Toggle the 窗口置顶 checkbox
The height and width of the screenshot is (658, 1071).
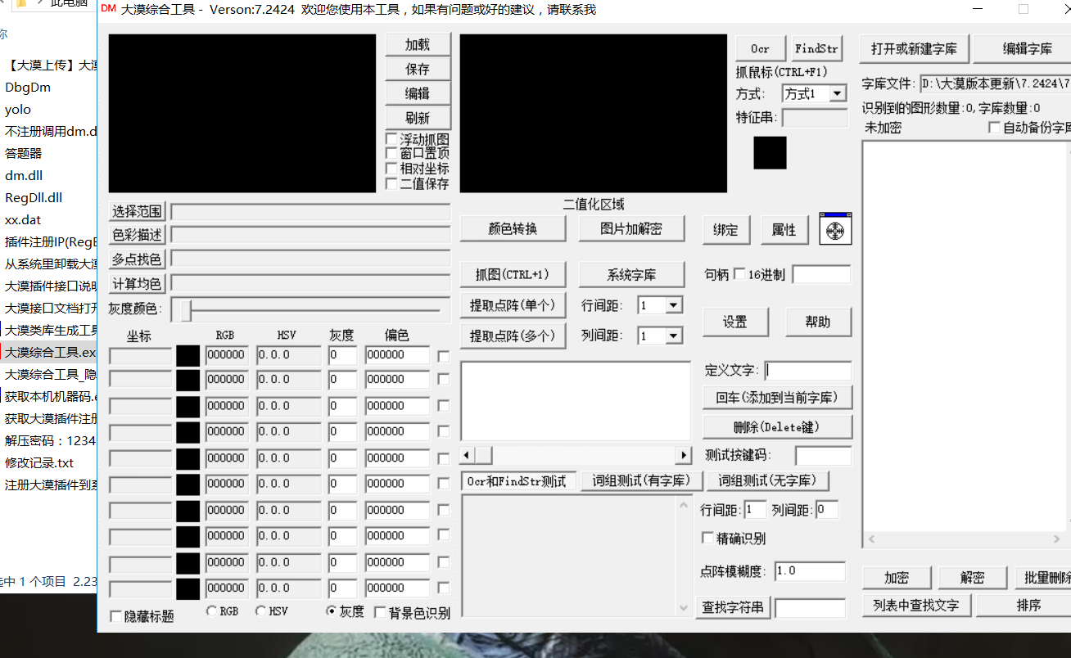tap(391, 154)
